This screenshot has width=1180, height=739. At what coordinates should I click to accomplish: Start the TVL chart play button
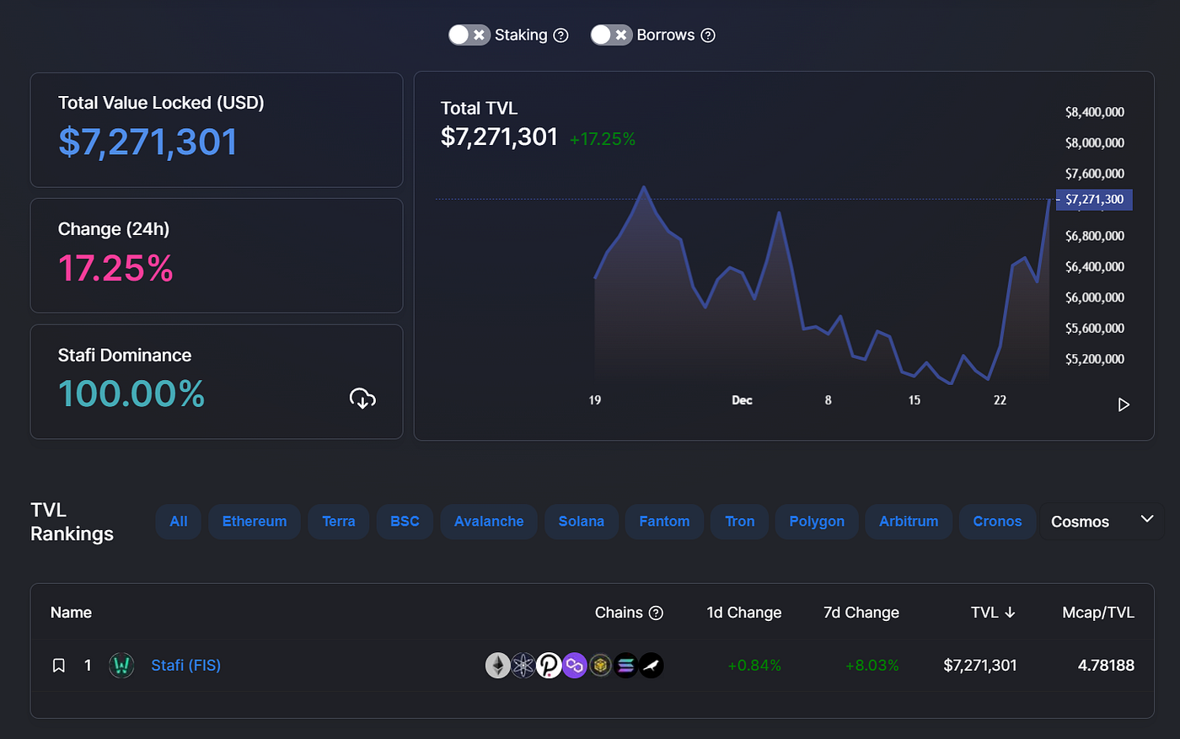1124,405
